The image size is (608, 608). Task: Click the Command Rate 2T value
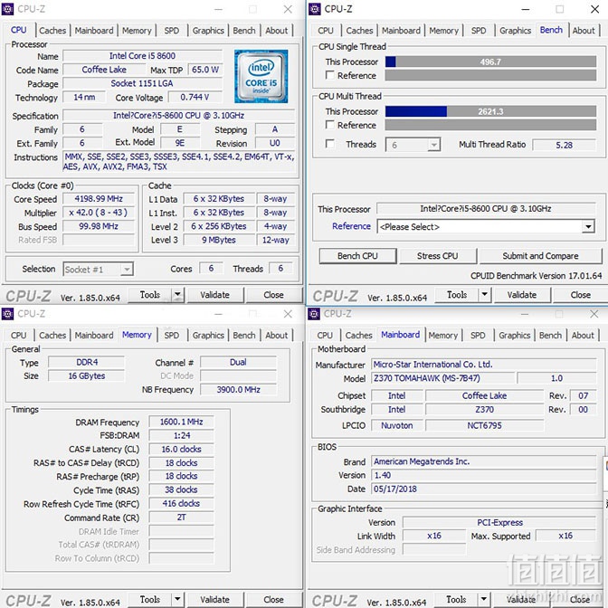[181, 518]
